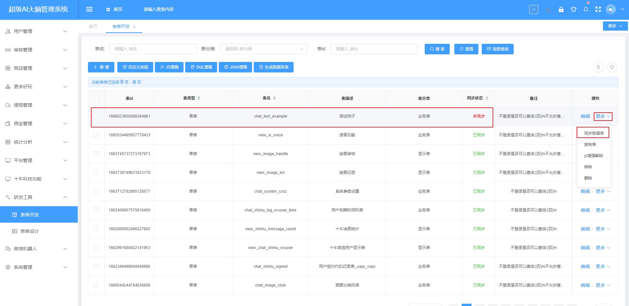
Task: Click the circular search toggle icon
Action: (612, 67)
